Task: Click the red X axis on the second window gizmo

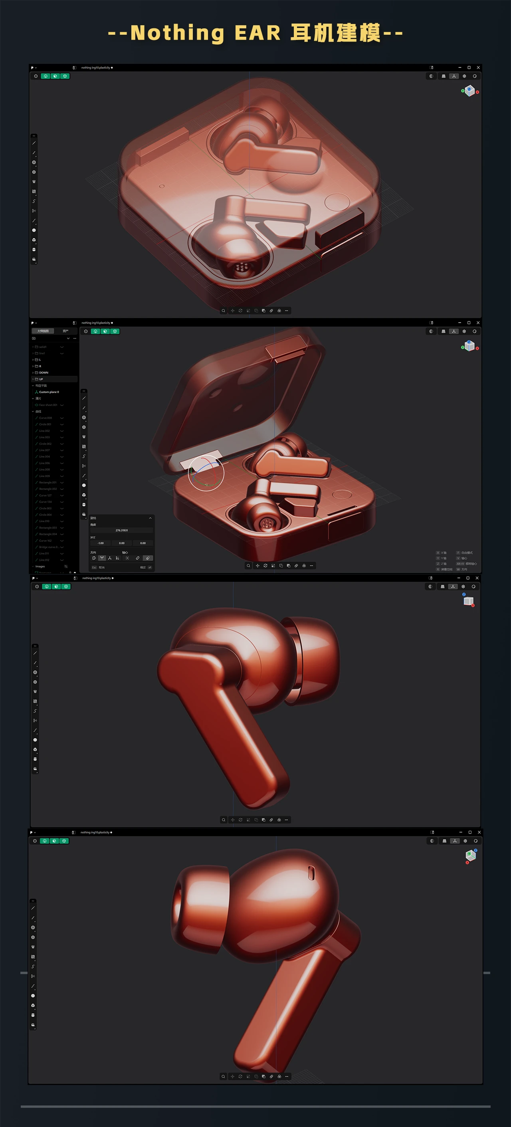Action: 477,349
